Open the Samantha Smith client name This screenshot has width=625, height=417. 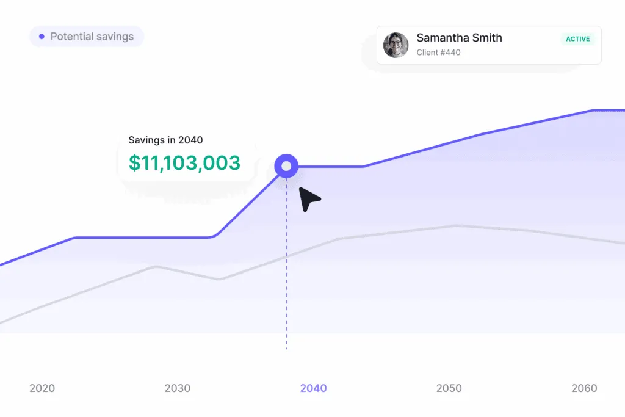[459, 38]
